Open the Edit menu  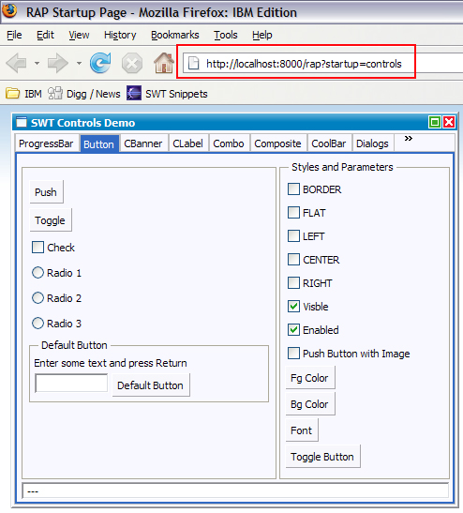45,35
